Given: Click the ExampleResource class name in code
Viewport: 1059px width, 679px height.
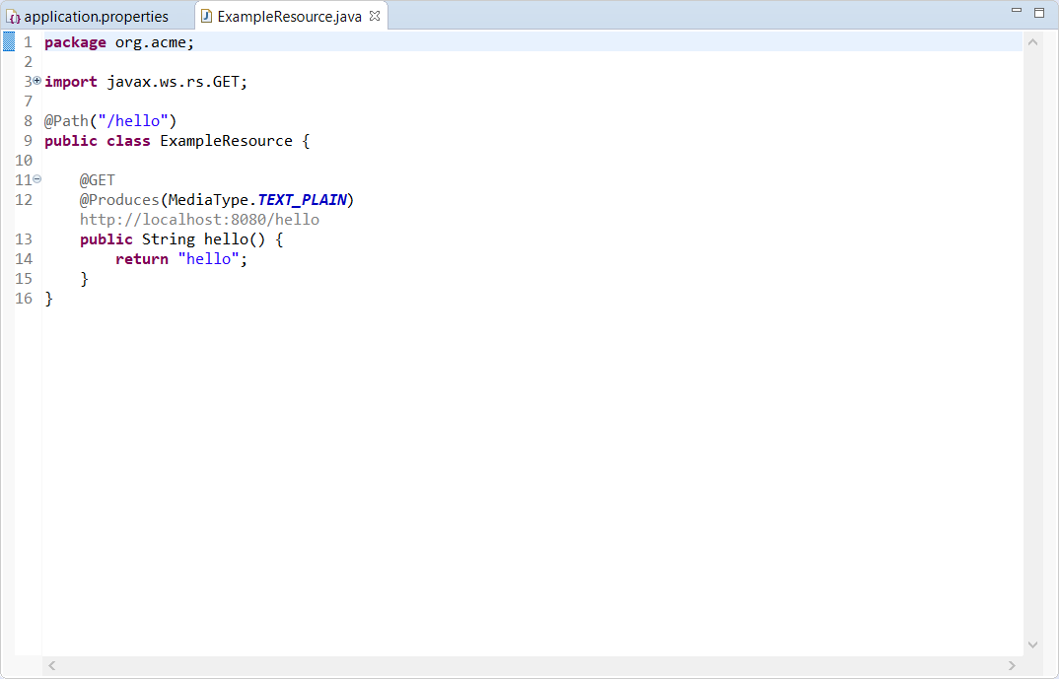Looking at the screenshot, I should click(x=226, y=141).
